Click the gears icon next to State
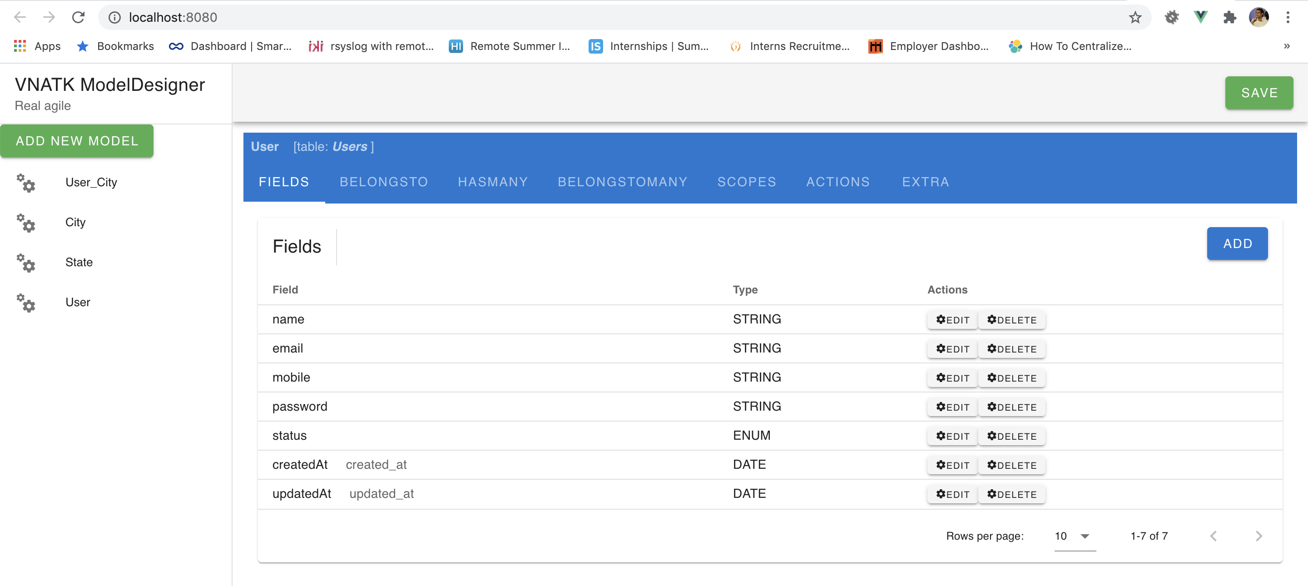This screenshot has height=586, width=1308. 25,263
